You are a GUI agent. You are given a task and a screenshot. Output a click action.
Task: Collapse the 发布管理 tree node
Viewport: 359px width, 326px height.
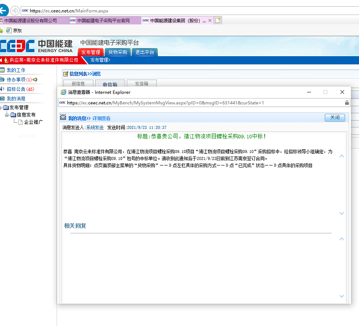click(x=1, y=107)
